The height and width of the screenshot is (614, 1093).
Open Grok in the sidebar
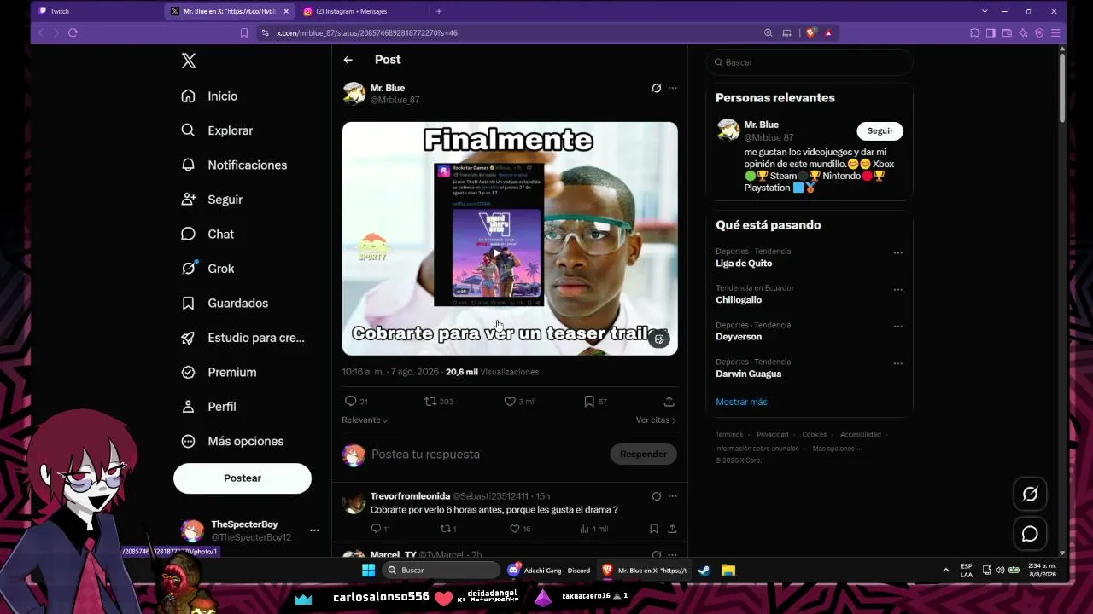207,269
